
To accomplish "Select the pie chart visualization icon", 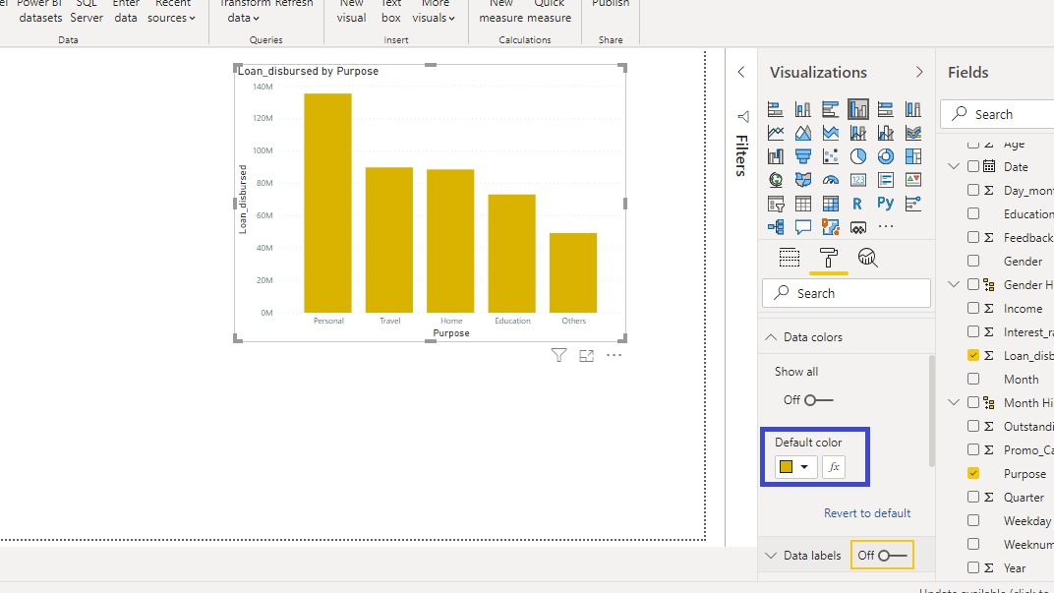I will pyautogui.click(x=858, y=155).
